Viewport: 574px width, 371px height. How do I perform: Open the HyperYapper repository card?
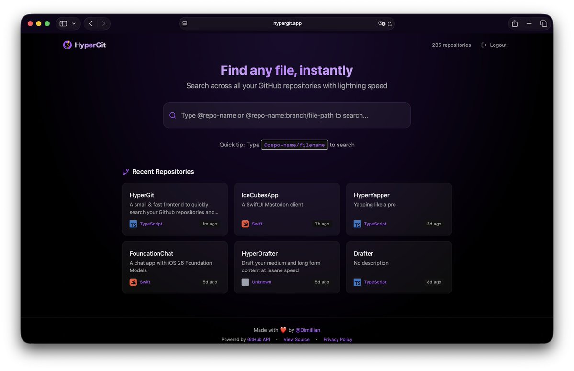(x=399, y=209)
